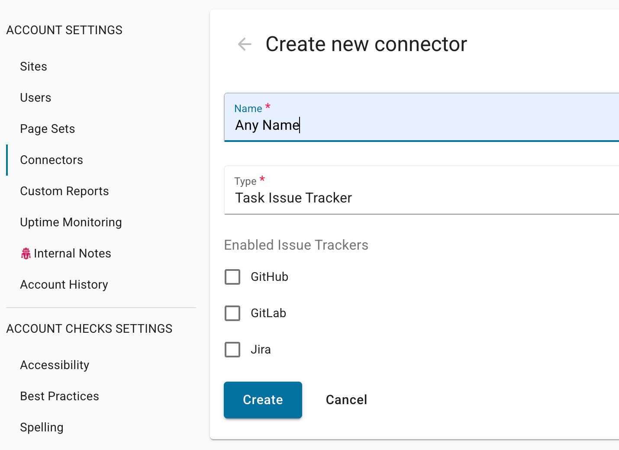The height and width of the screenshot is (450, 619).
Task: Enable the GitHub issue tracker
Action: tap(232, 276)
